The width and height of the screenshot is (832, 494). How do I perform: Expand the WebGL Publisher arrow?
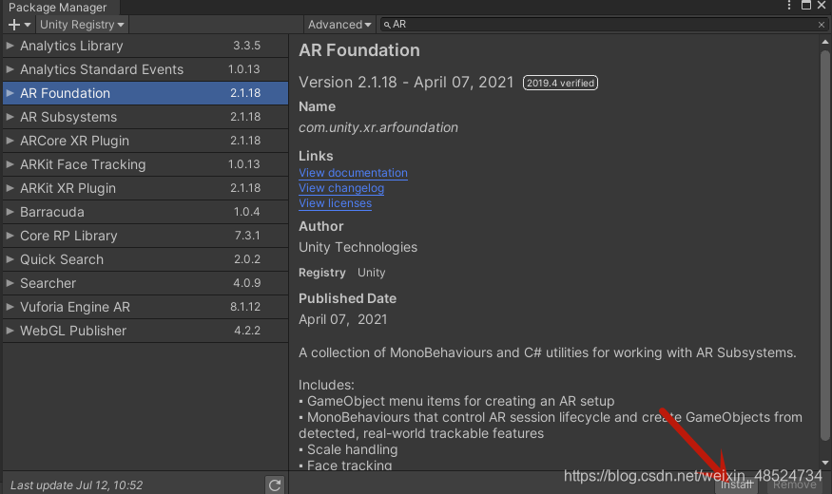click(x=10, y=331)
